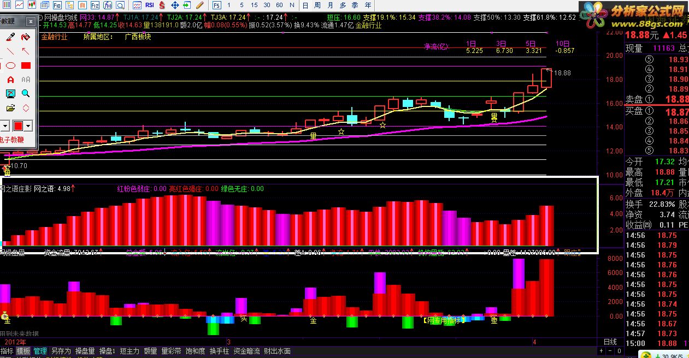Switch to 60 minute period
Screen dimensions: 689x358
click(x=280, y=5)
